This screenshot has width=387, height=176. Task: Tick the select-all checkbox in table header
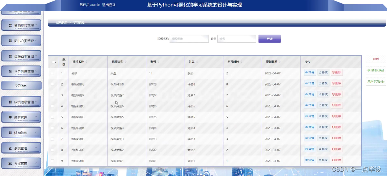(x=53, y=62)
